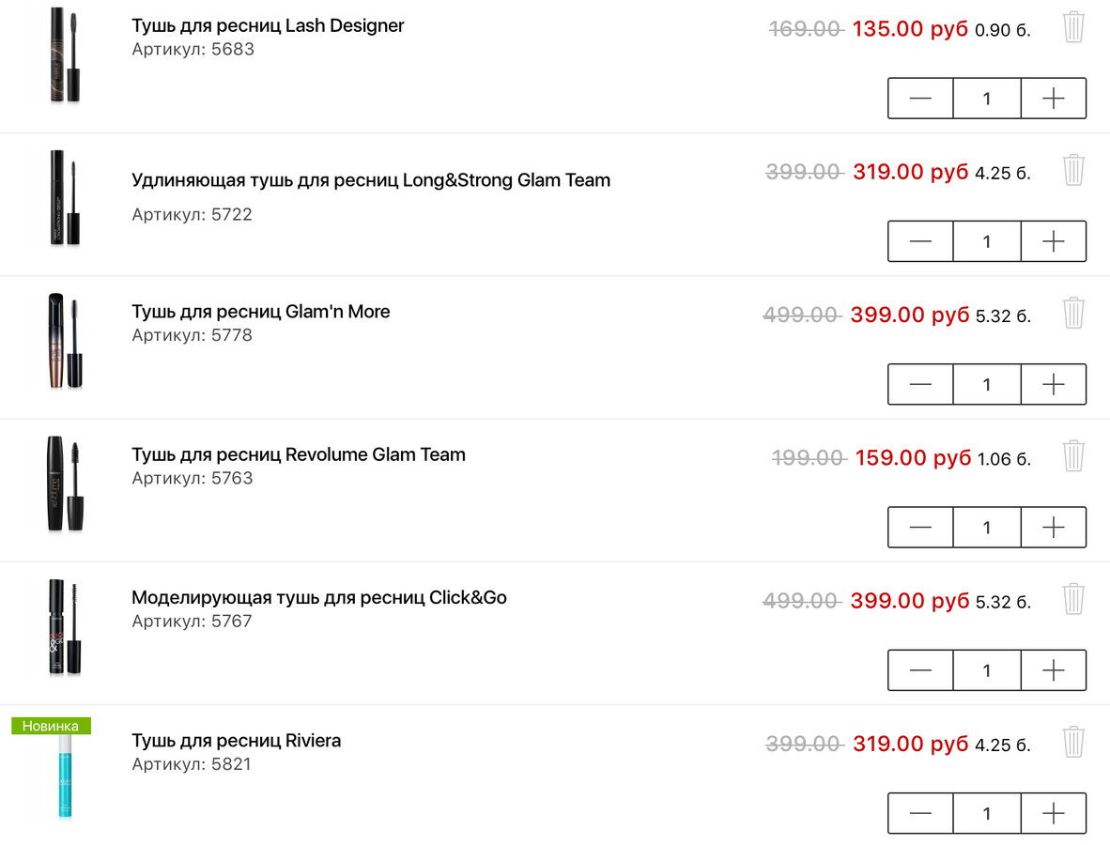This screenshot has height=845, width=1110.
Task: Add one more Glam'n More mascara
Action: (1054, 384)
